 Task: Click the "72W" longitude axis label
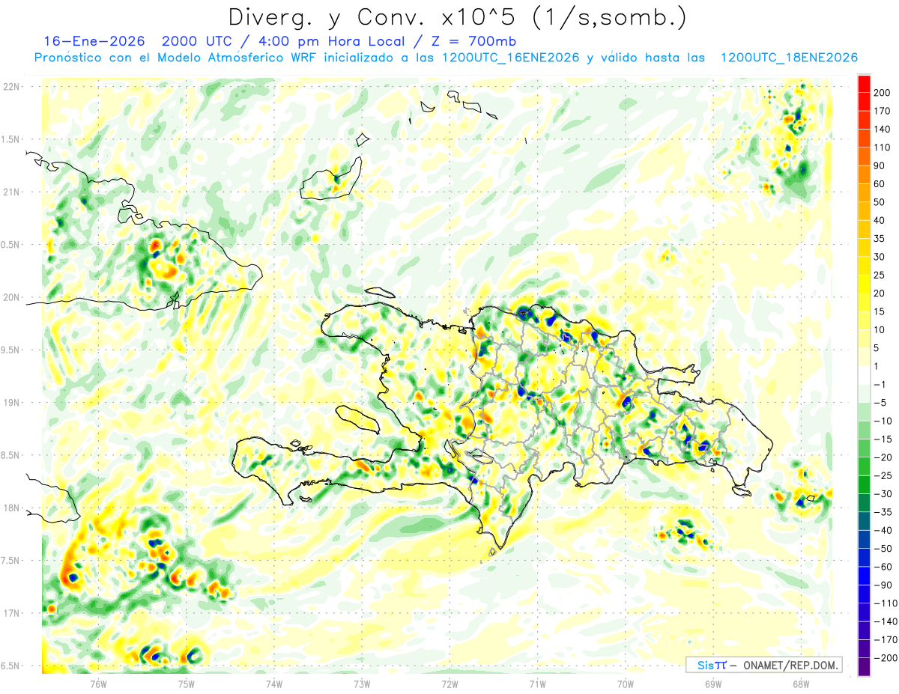(x=449, y=684)
